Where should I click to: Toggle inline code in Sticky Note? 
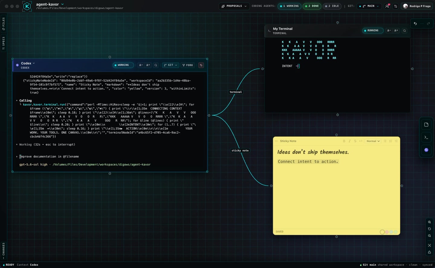tap(361, 141)
